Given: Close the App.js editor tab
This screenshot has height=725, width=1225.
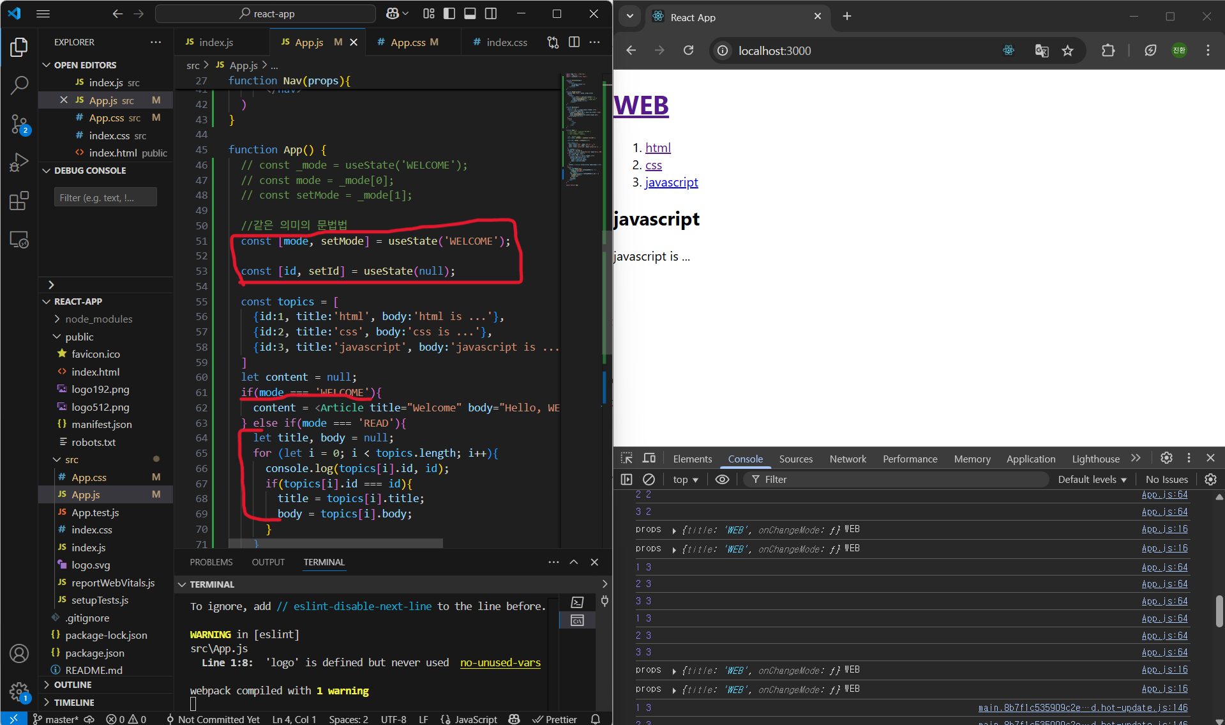Looking at the screenshot, I should (x=354, y=42).
